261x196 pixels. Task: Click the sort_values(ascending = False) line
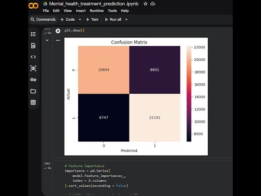coord(96,186)
